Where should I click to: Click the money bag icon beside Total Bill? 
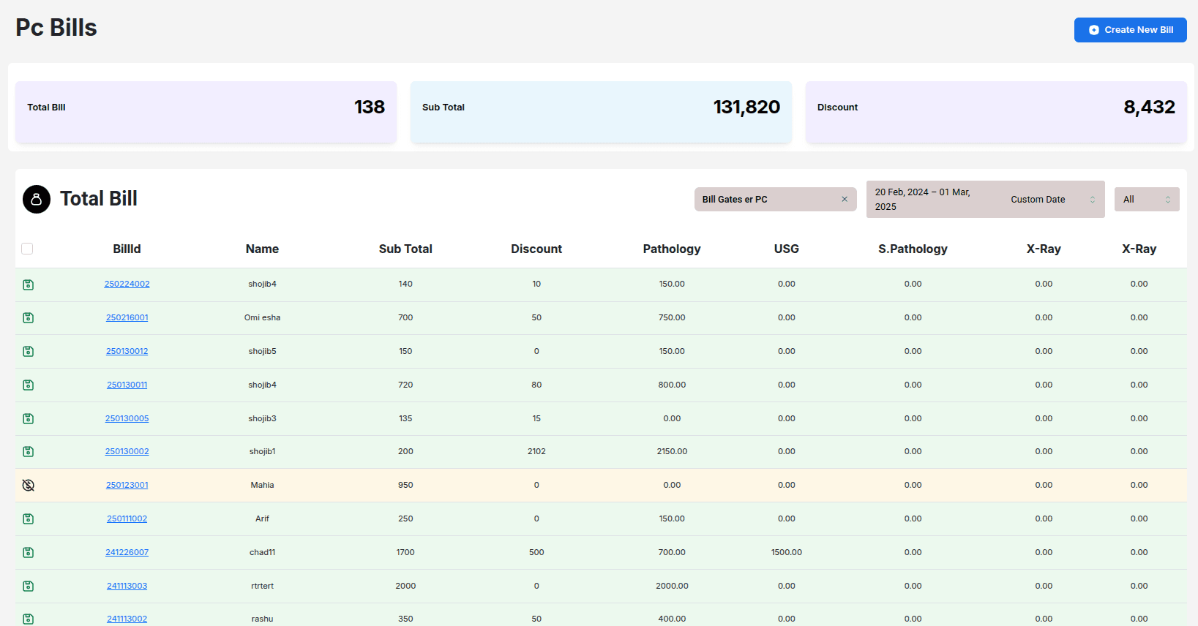(37, 199)
